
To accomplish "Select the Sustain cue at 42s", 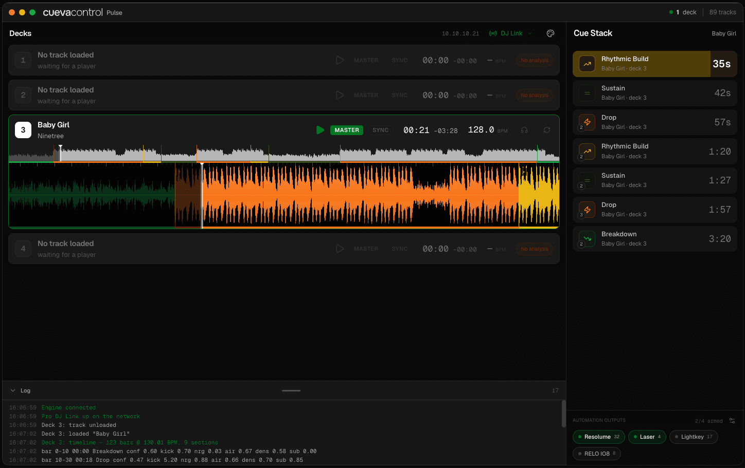I will [x=655, y=93].
